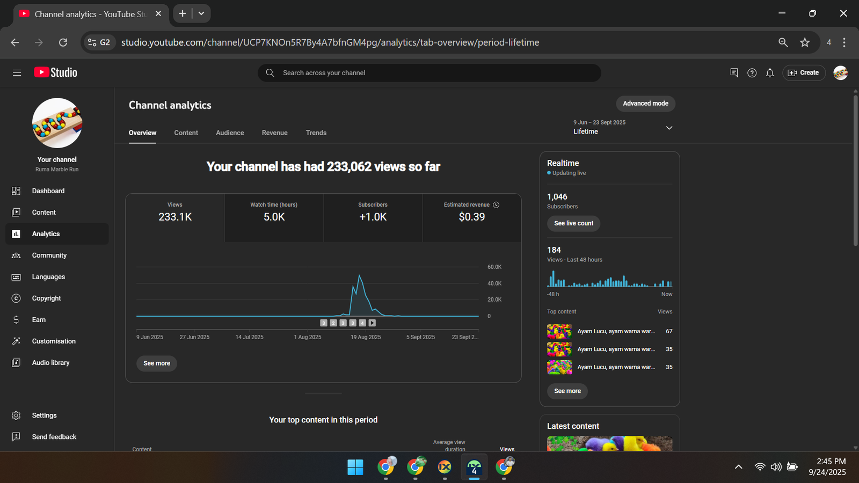Bookmark this page with the star icon
Image resolution: width=859 pixels, height=483 pixels.
coord(804,42)
